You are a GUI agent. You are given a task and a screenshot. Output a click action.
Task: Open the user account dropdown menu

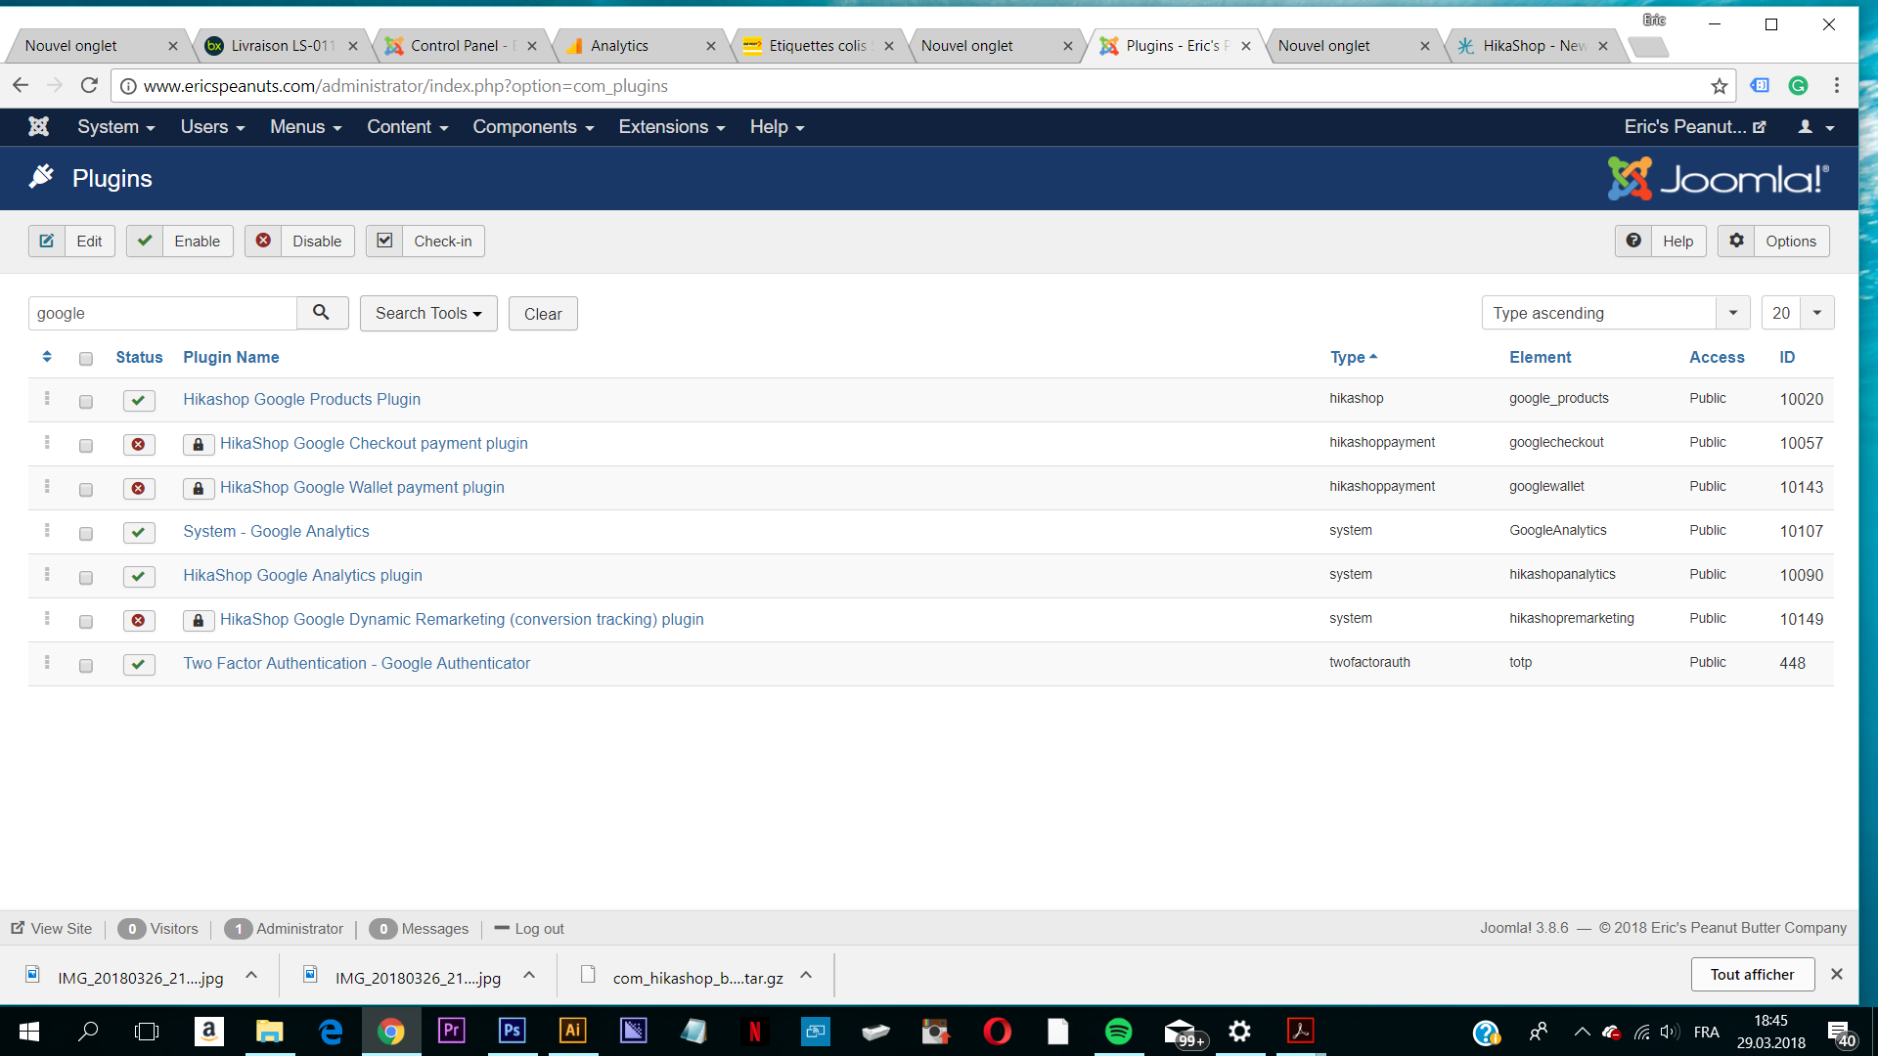point(1815,127)
